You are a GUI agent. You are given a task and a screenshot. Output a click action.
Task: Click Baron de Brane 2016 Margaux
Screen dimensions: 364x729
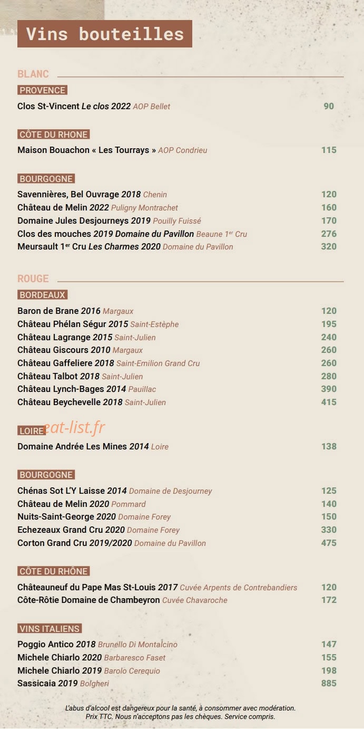coord(75,311)
